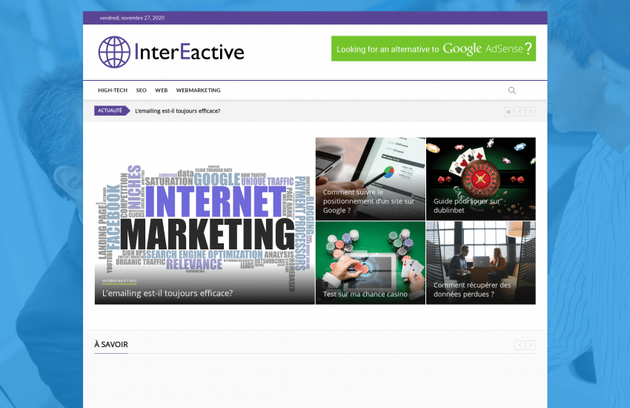Open the Web menu item
Image resolution: width=630 pixels, height=408 pixels.
tap(161, 91)
